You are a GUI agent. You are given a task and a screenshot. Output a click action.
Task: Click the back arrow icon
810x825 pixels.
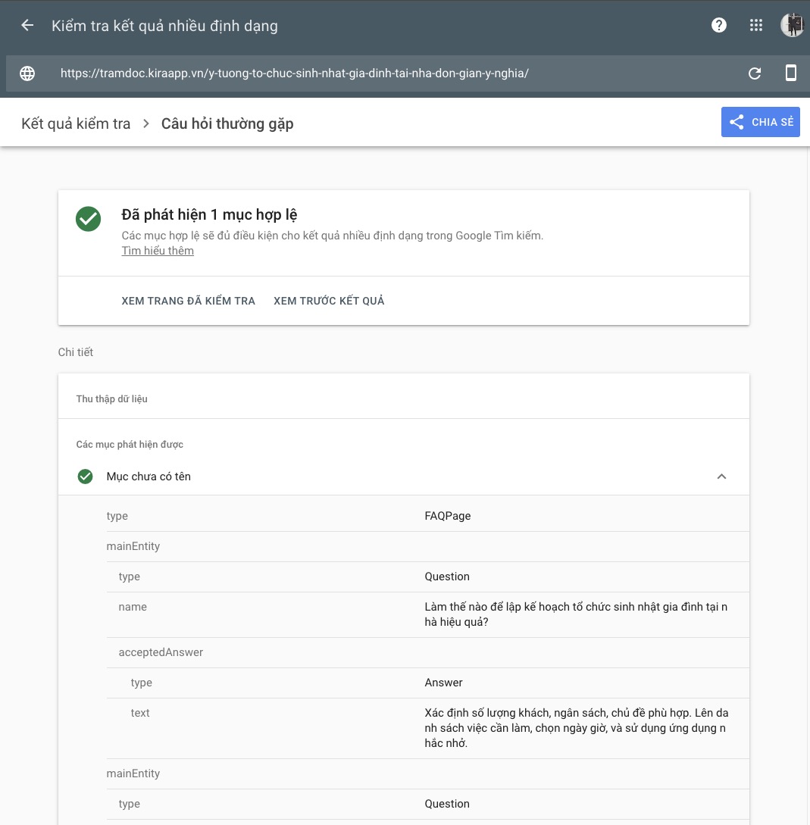27,26
